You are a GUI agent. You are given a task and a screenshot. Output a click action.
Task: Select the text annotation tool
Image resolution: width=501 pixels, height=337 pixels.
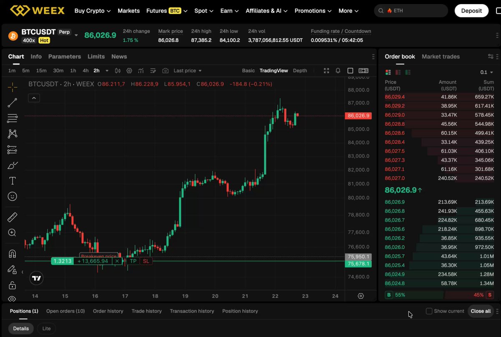tap(13, 181)
